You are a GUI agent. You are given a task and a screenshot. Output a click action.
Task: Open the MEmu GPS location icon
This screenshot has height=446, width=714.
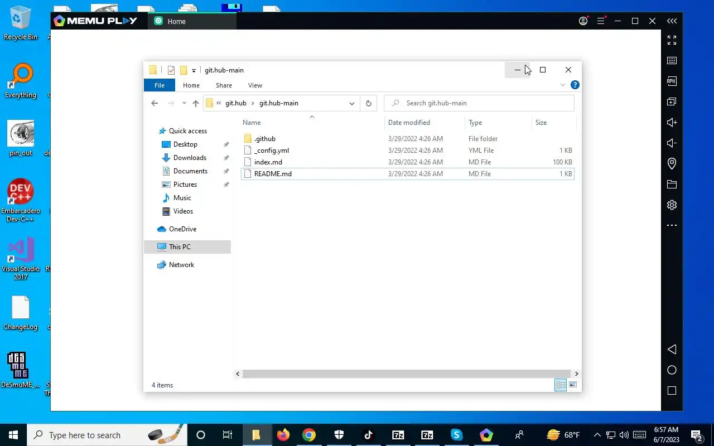click(672, 163)
